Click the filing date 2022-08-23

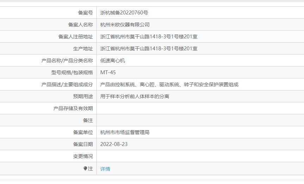pyautogui.click(x=114, y=144)
